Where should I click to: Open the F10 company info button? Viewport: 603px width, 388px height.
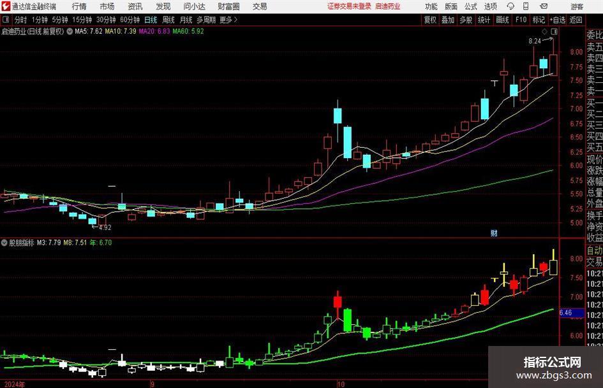521,20
